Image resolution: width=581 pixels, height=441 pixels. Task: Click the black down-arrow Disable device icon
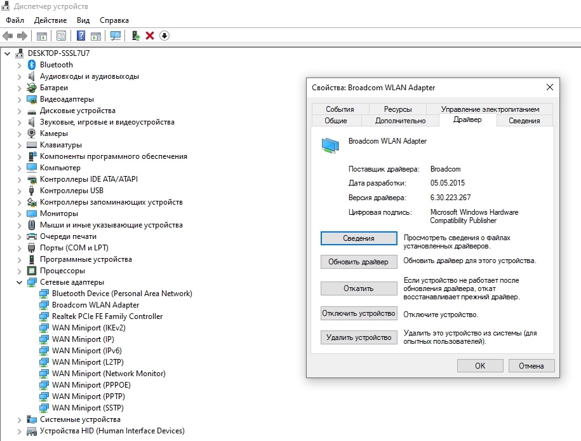[x=164, y=36]
